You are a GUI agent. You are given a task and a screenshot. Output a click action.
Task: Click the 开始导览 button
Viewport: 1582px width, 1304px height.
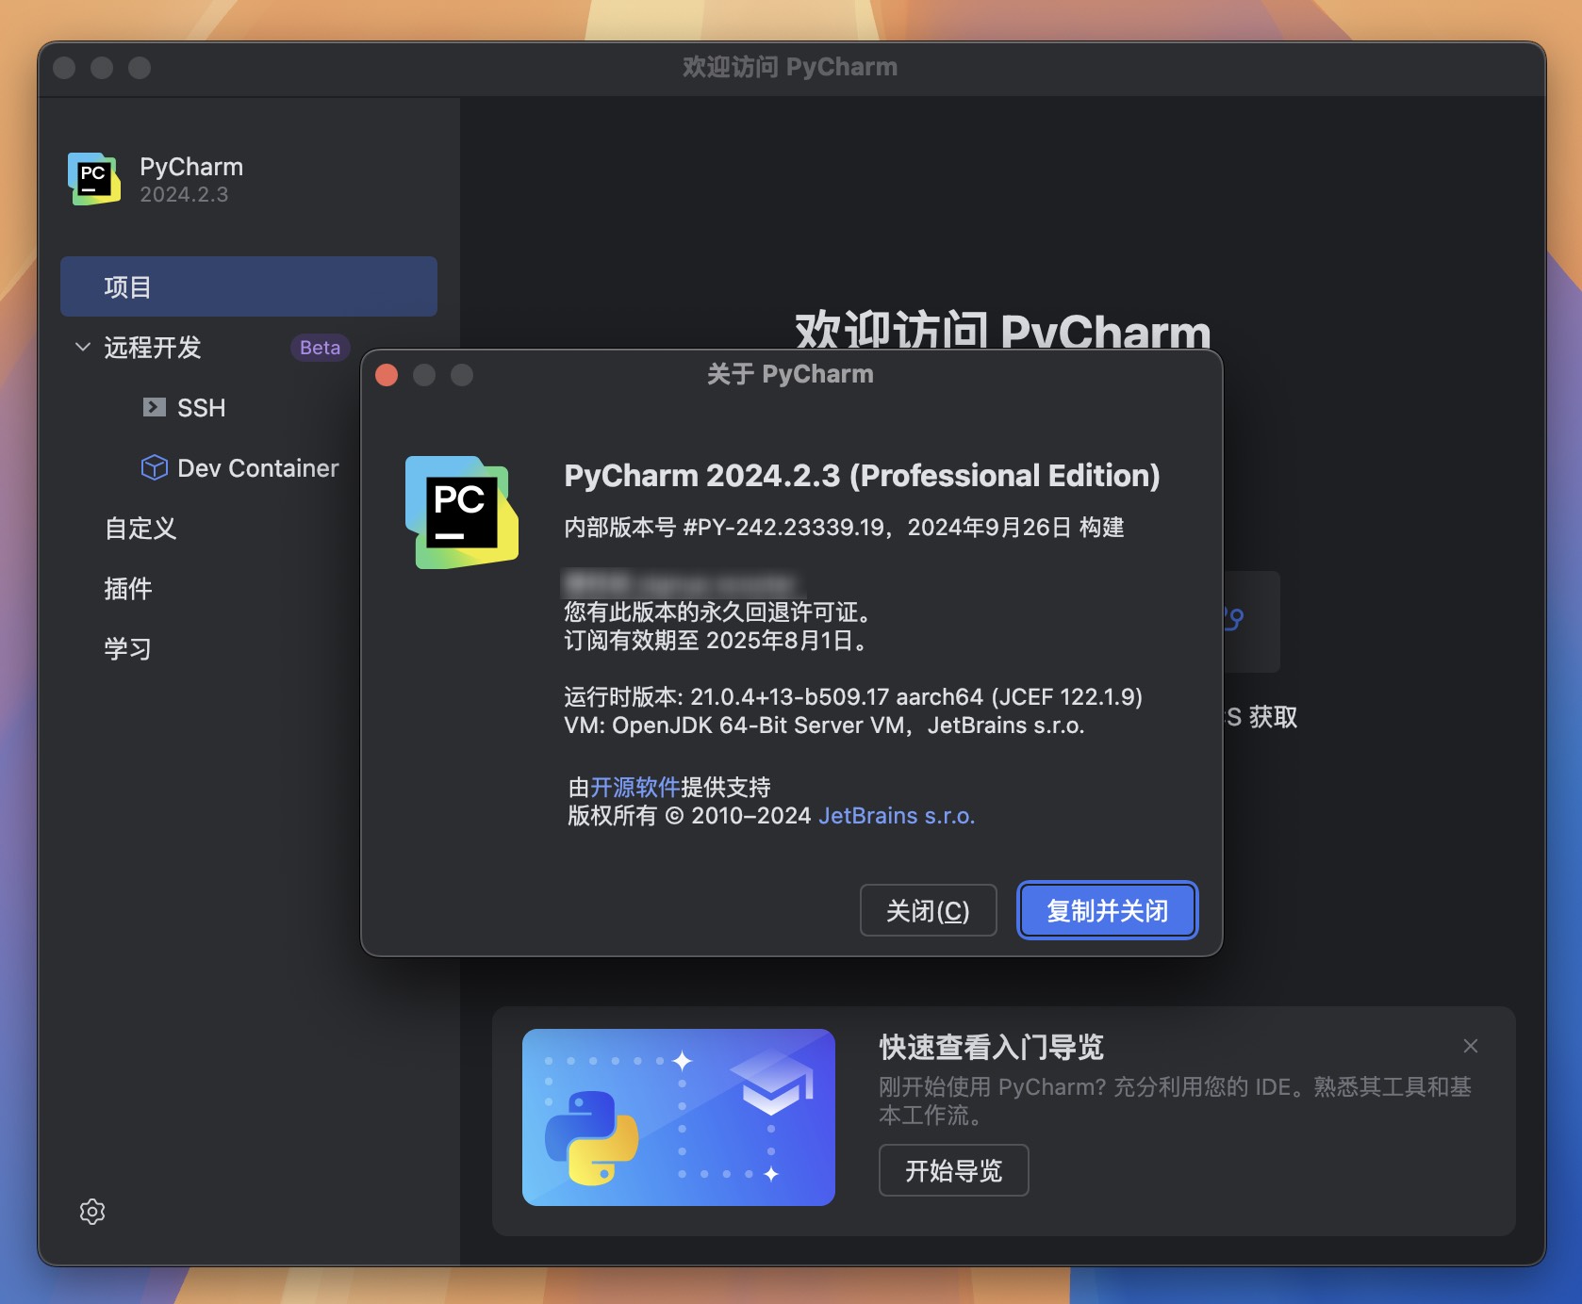954,1170
